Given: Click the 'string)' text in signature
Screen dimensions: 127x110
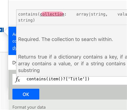Looking at the screenshot, I should pos(27,20).
